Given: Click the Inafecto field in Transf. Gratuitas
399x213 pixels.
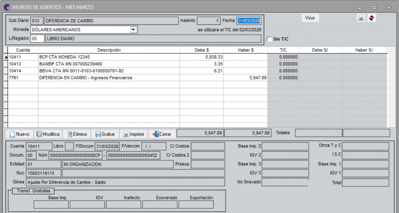Looking at the screenshot, I should pos(124,204).
